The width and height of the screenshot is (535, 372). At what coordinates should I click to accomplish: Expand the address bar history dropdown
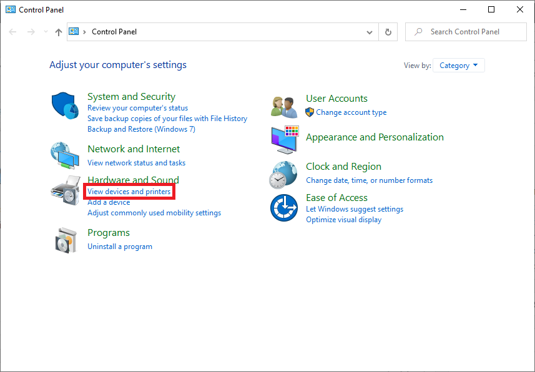(370, 32)
